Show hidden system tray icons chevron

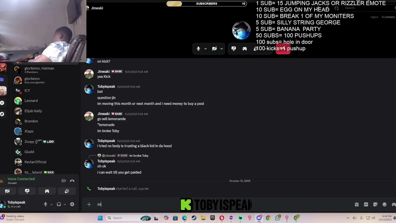(x=348, y=218)
